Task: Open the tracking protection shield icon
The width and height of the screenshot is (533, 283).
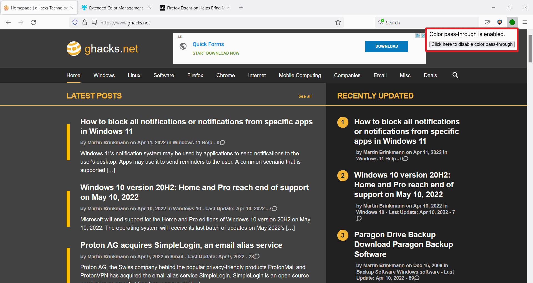Action: pos(75,22)
